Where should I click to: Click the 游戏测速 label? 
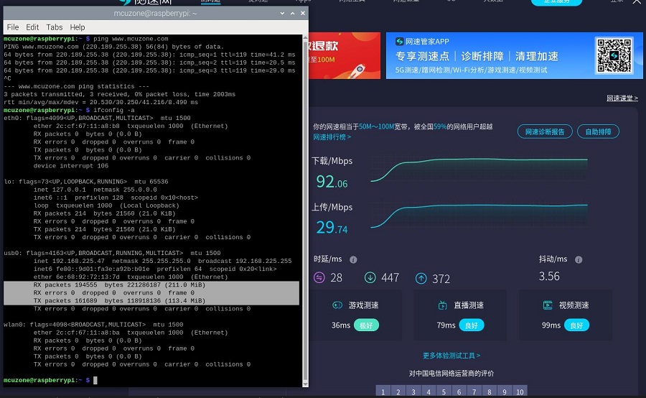click(364, 305)
